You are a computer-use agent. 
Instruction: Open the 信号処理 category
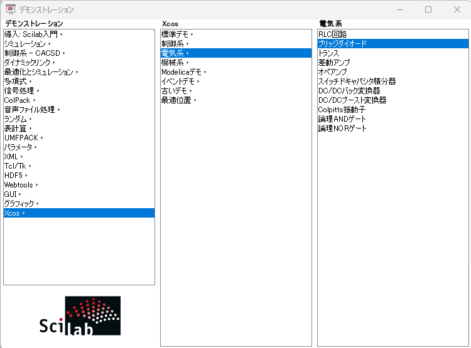(x=79, y=90)
